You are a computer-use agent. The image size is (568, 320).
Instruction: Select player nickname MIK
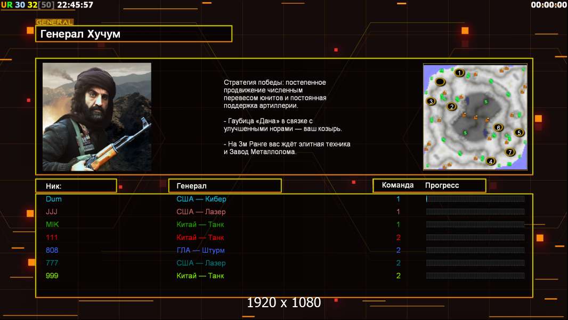click(x=52, y=225)
